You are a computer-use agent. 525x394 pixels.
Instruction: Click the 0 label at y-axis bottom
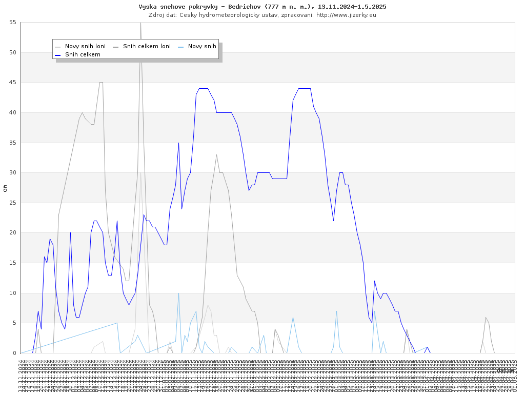pos(15,353)
